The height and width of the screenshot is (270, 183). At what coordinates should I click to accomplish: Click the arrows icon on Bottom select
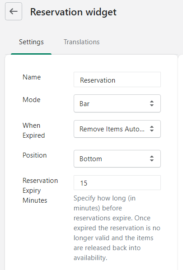coord(152,158)
